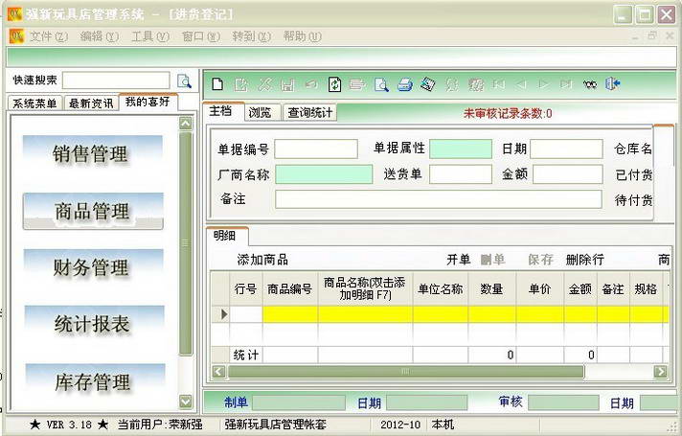Click the print preview magnifier icon
The height and width of the screenshot is (436, 682).
pyautogui.click(x=381, y=84)
